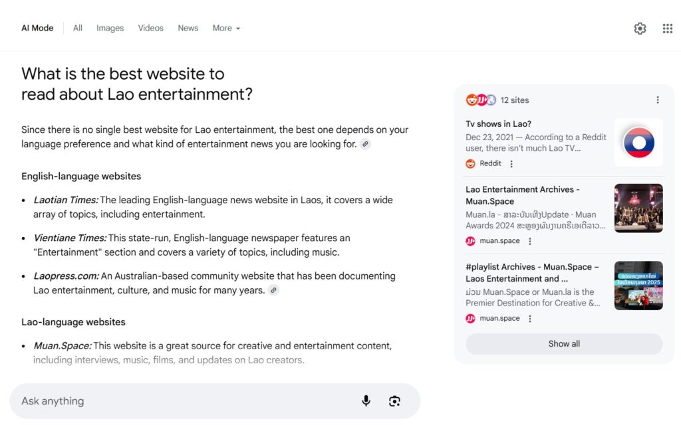The image size is (681, 425).
Task: Open the settings gear icon
Action: click(640, 29)
